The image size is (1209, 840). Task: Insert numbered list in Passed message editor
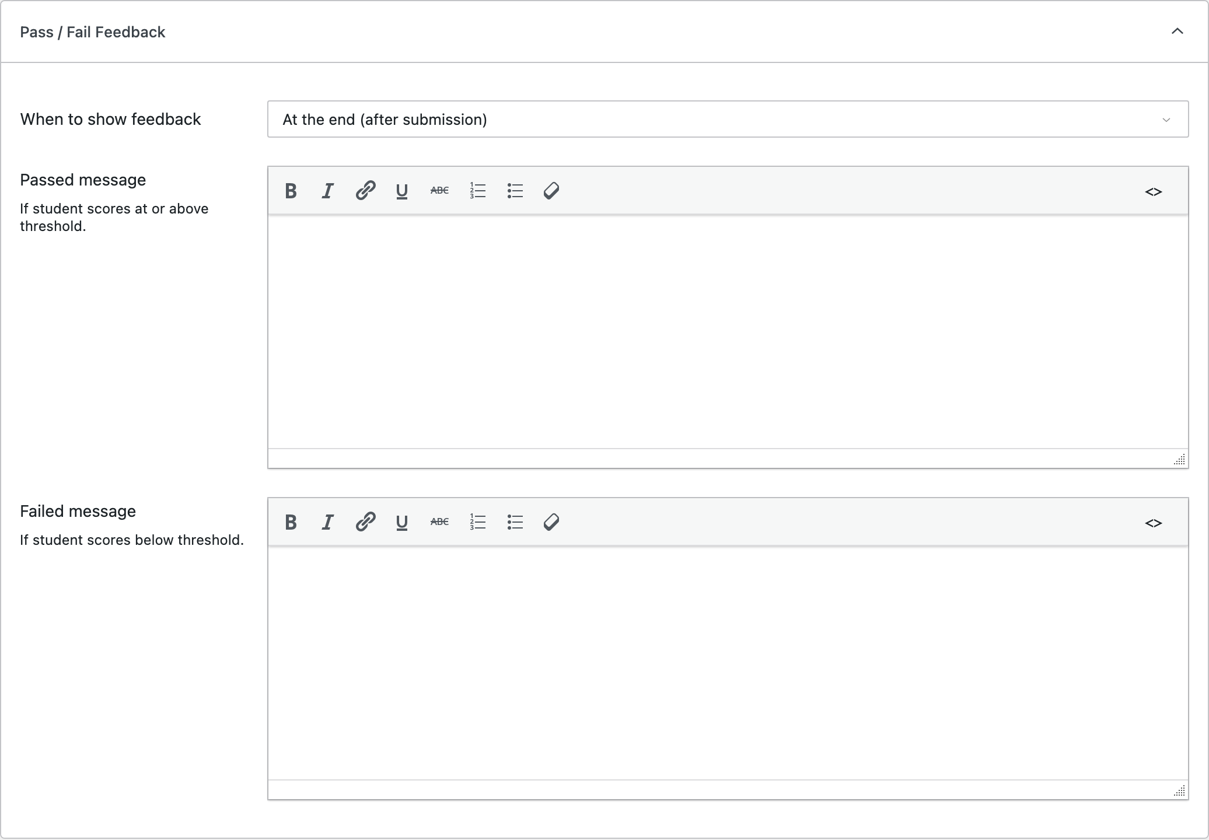point(477,191)
